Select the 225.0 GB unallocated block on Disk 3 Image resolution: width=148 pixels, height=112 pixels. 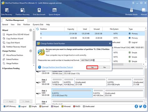tap(124, 93)
